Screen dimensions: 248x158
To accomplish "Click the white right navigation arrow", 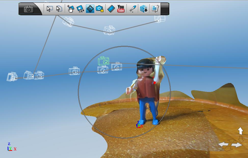I will 237,145.
